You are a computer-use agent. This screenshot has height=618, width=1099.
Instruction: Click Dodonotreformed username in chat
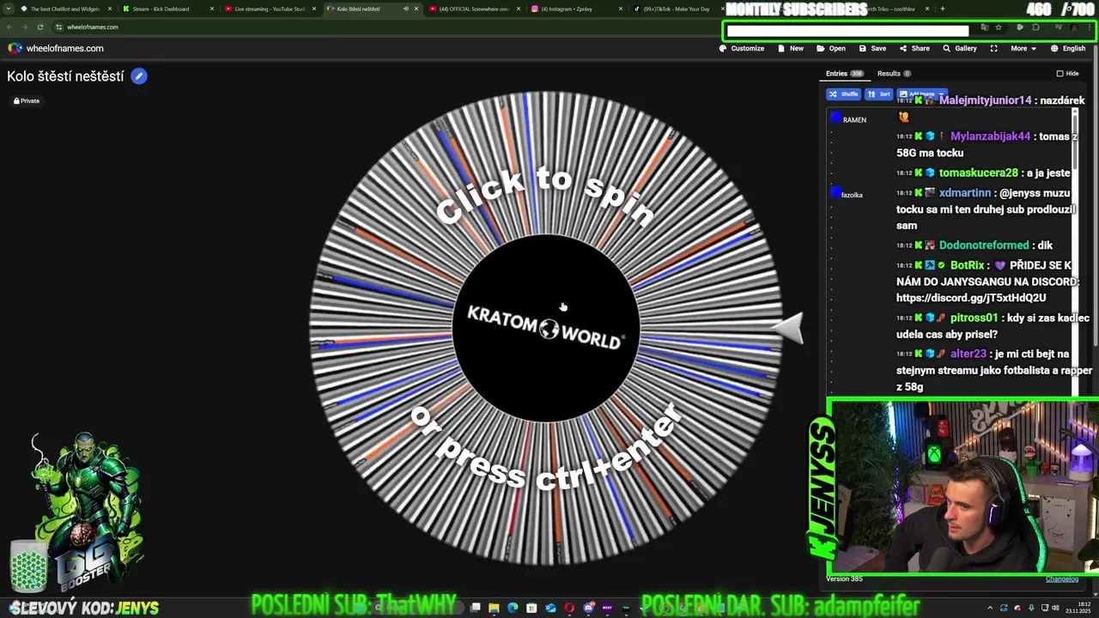[x=983, y=245]
